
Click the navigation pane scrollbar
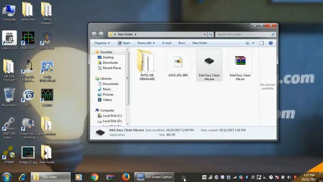(x=128, y=78)
